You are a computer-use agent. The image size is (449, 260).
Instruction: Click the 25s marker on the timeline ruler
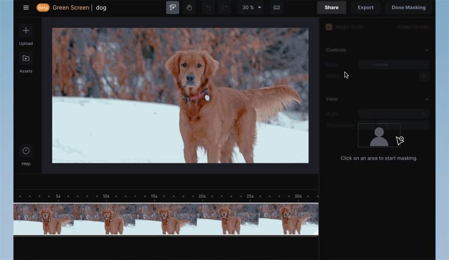(x=250, y=196)
